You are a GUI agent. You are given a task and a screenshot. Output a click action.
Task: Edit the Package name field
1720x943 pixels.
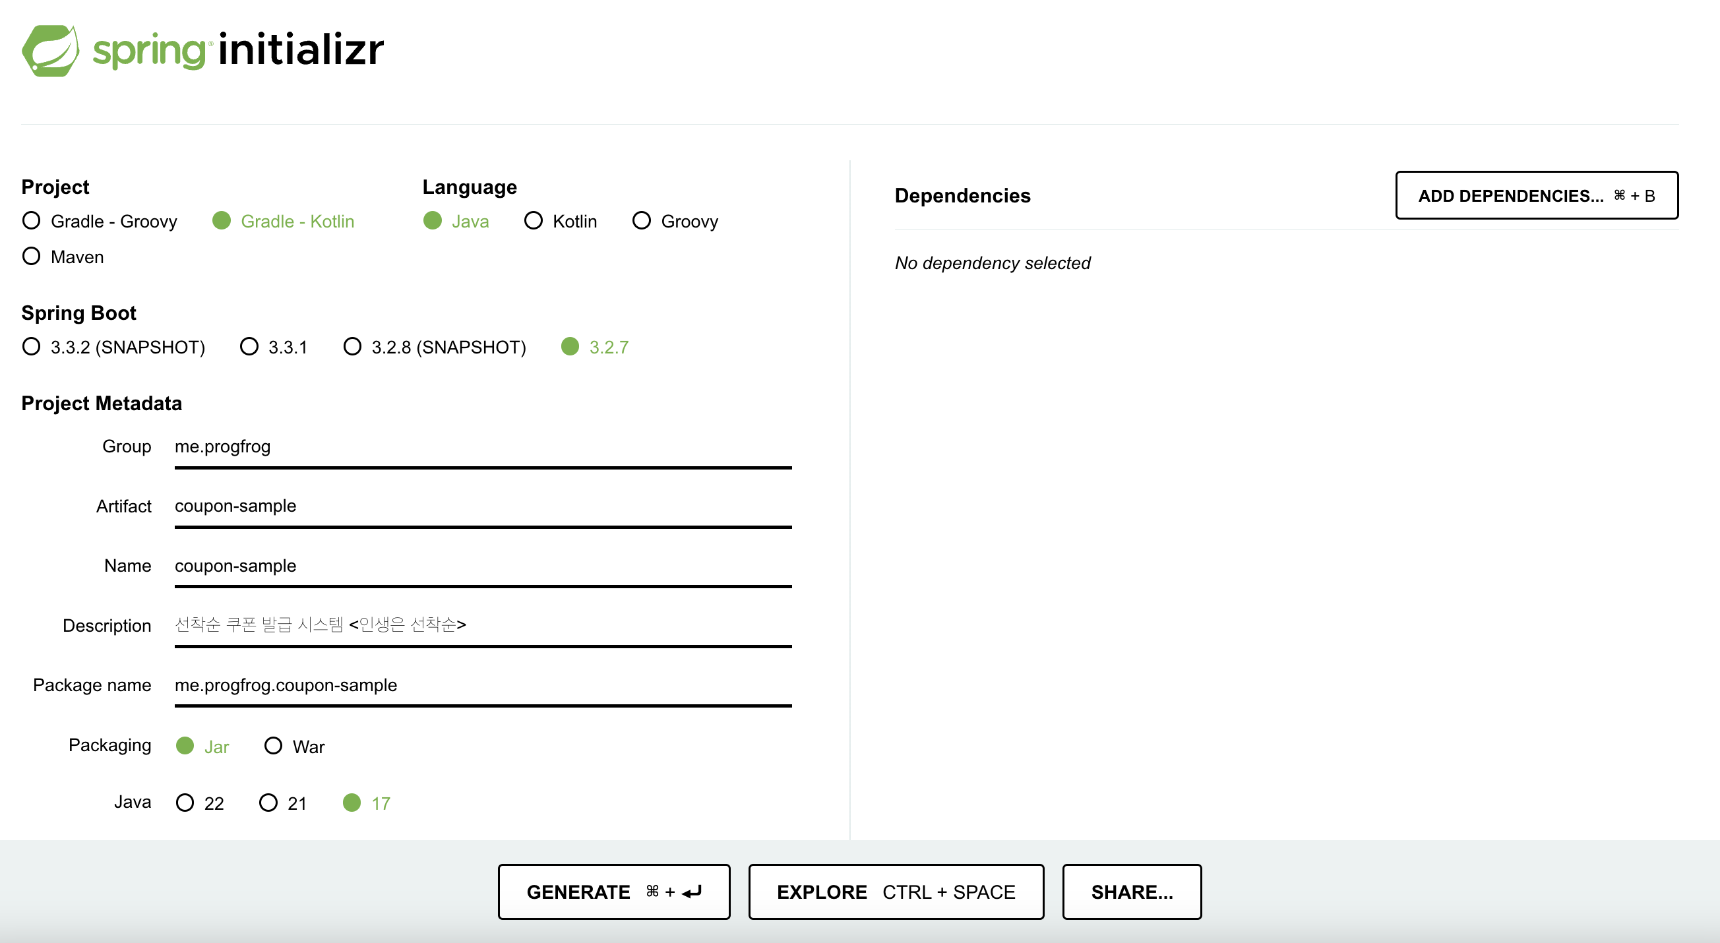point(482,686)
